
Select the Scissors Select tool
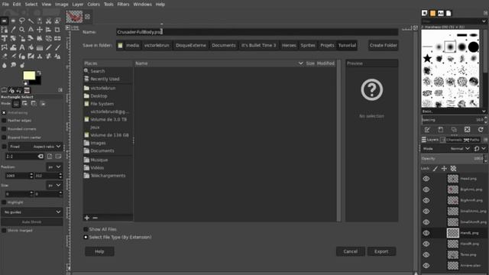click(x=48, y=21)
